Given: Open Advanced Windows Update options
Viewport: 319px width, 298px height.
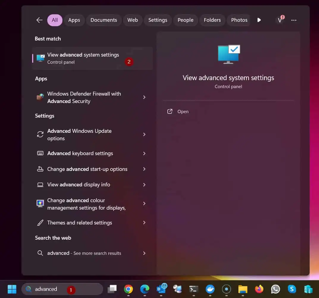Looking at the screenshot, I should click(92, 135).
